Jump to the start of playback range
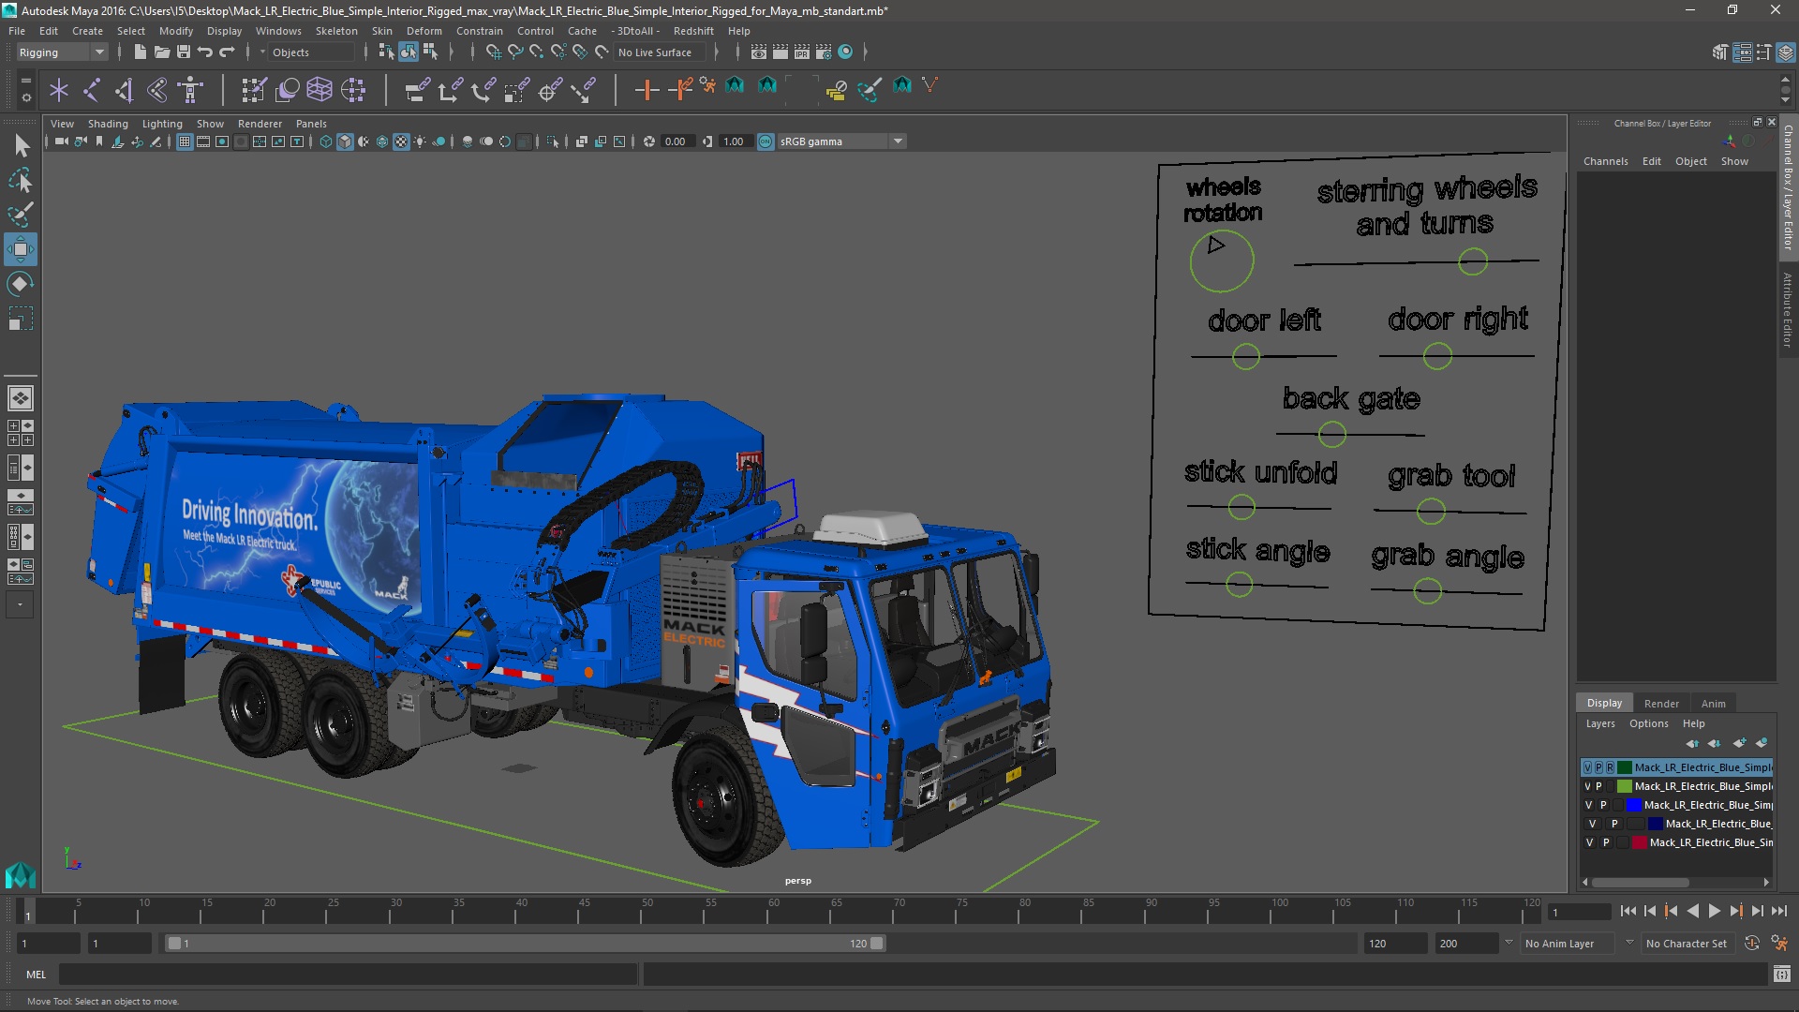The width and height of the screenshot is (1799, 1012). 1628,911
